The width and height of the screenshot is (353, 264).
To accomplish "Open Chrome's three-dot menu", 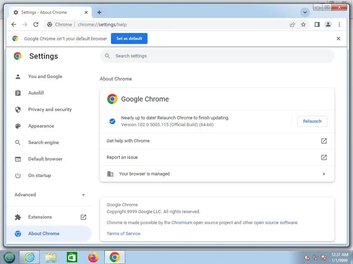I will tap(339, 24).
